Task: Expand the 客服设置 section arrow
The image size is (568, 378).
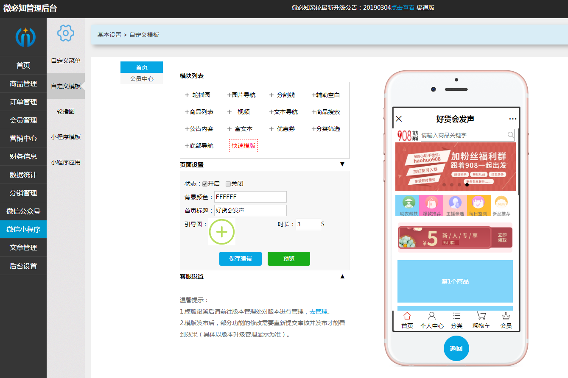Action: coord(342,276)
